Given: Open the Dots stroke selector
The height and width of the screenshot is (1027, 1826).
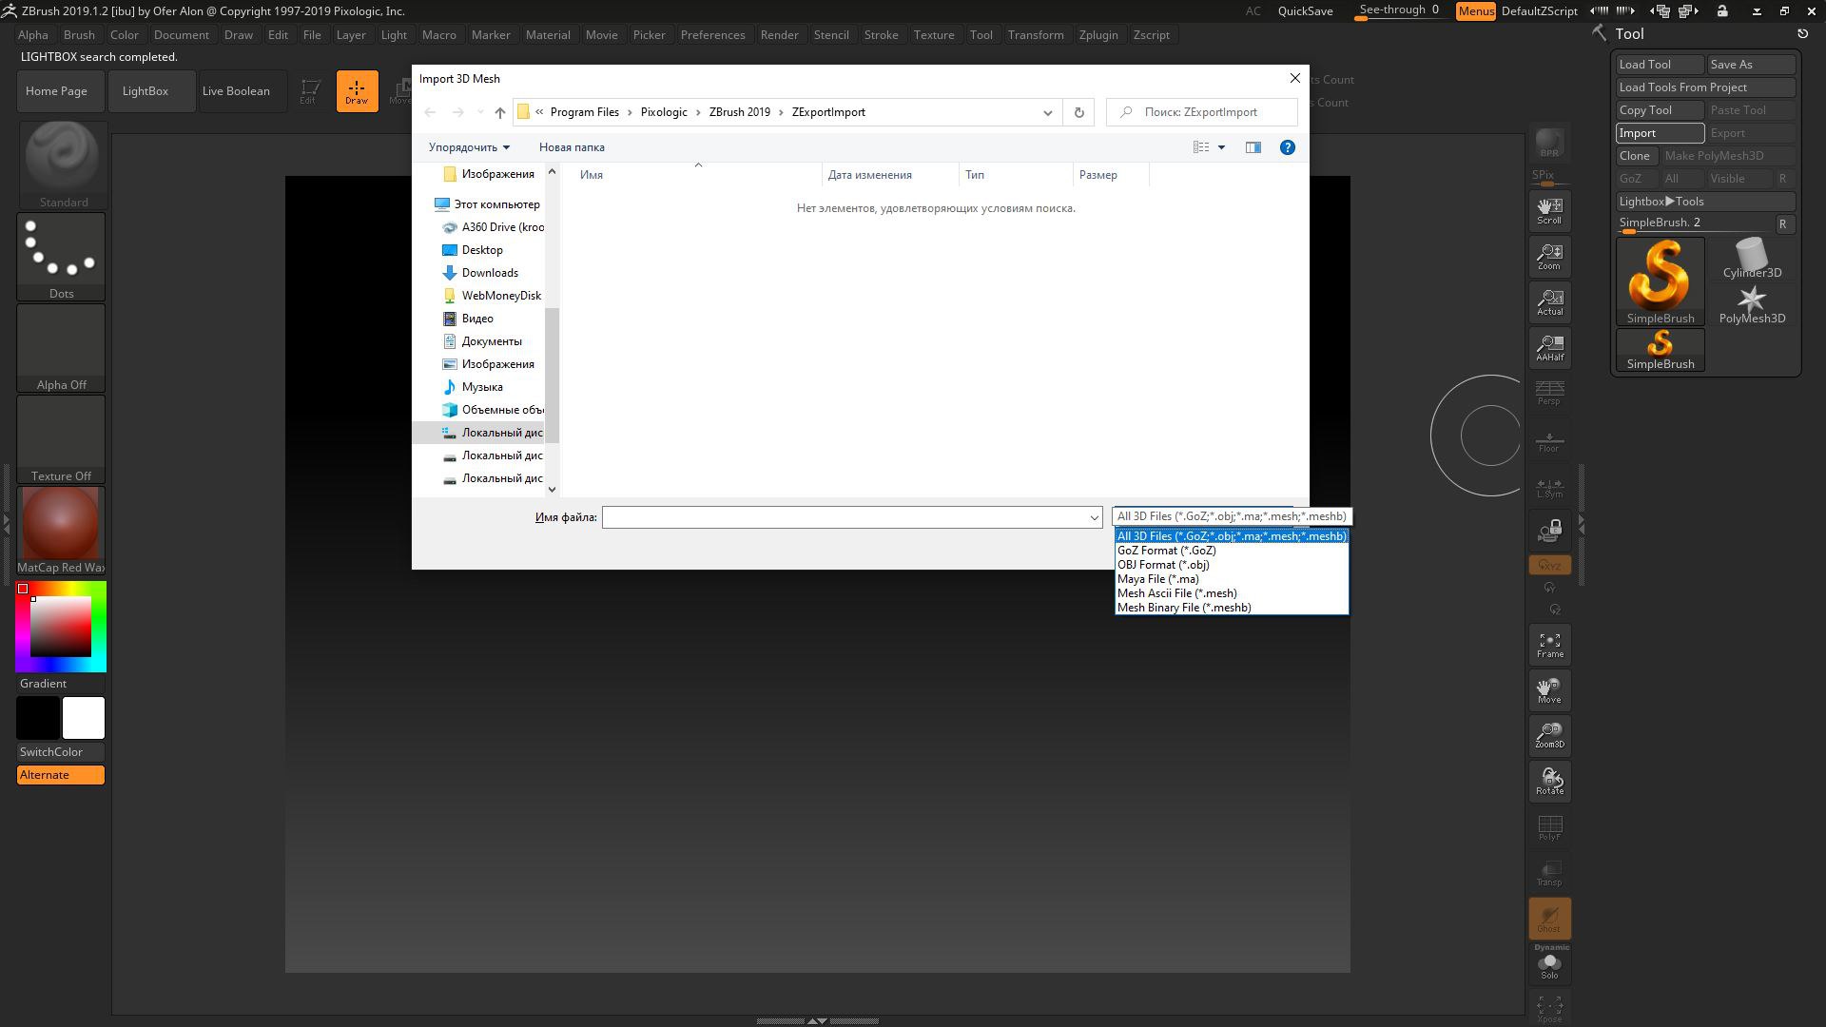Looking at the screenshot, I should click(62, 255).
